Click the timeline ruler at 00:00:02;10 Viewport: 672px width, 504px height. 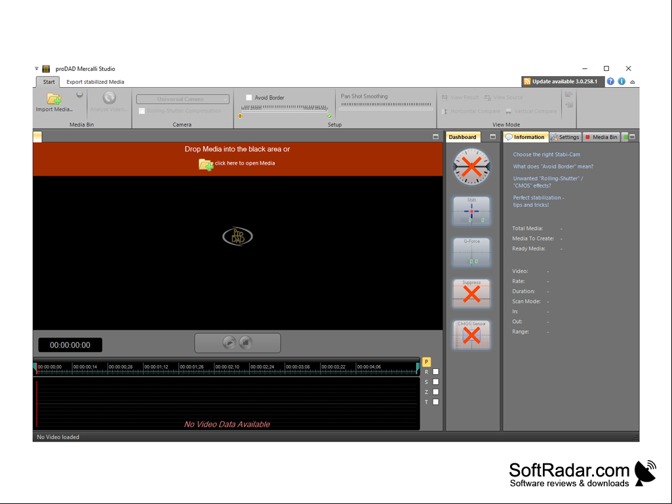point(227,367)
